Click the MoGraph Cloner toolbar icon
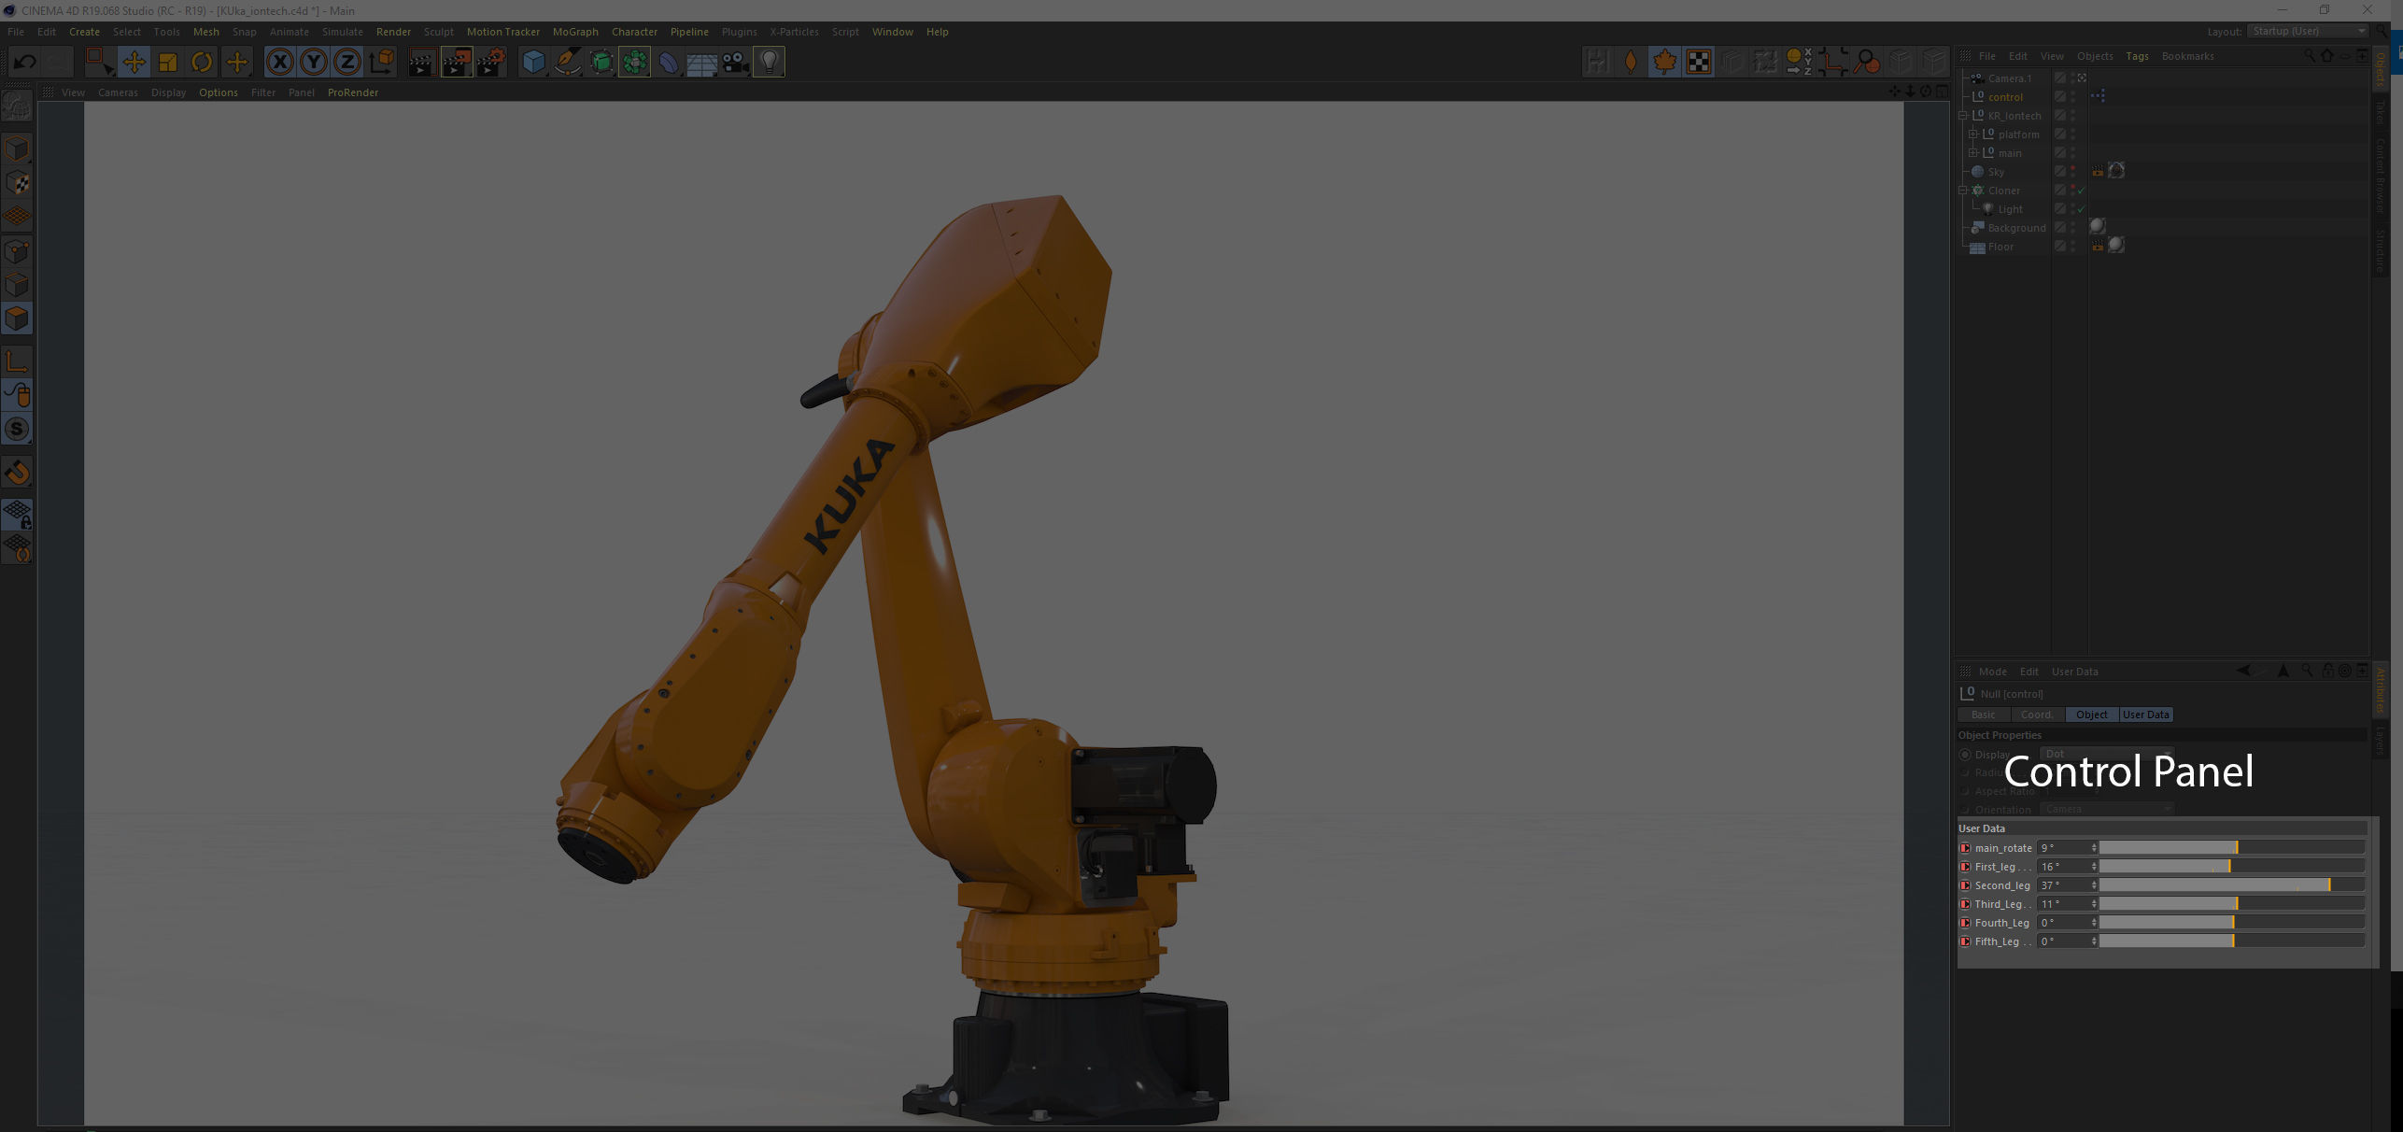This screenshot has height=1132, width=2403. [x=634, y=63]
